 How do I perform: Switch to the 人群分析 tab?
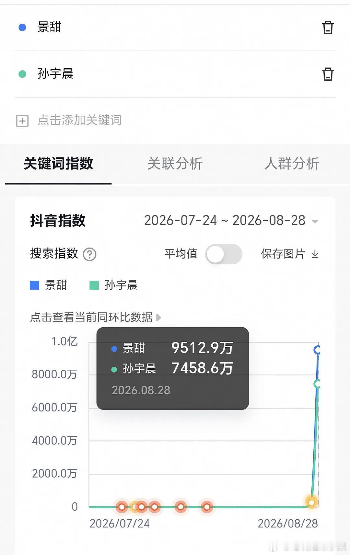click(x=292, y=163)
